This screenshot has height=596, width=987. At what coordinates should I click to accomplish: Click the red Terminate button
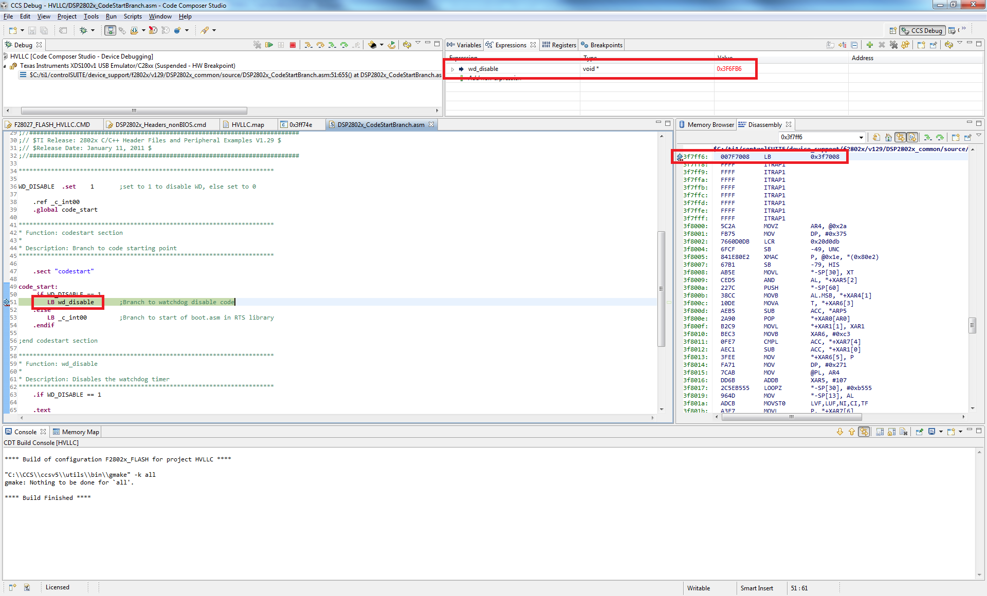click(x=293, y=45)
